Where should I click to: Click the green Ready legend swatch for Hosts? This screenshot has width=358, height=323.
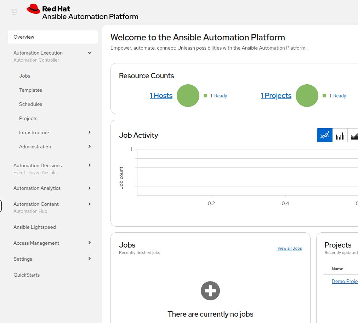click(x=205, y=96)
